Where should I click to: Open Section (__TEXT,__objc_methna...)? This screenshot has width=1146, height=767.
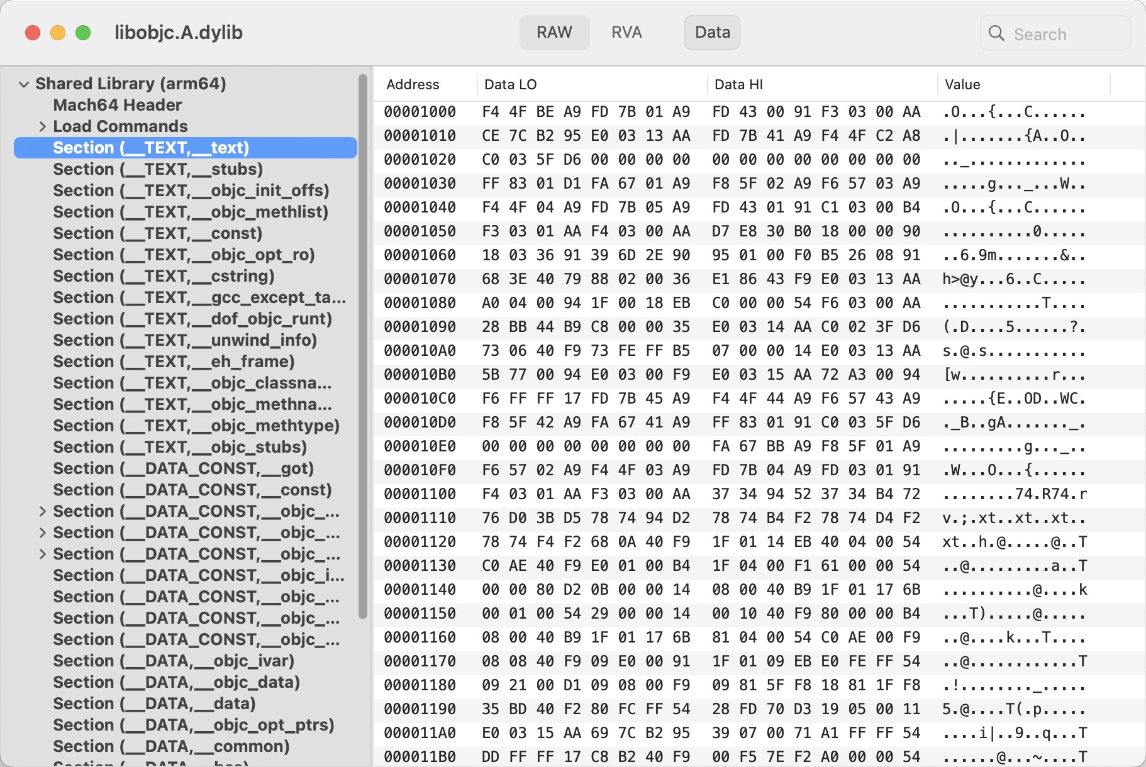[x=192, y=404]
